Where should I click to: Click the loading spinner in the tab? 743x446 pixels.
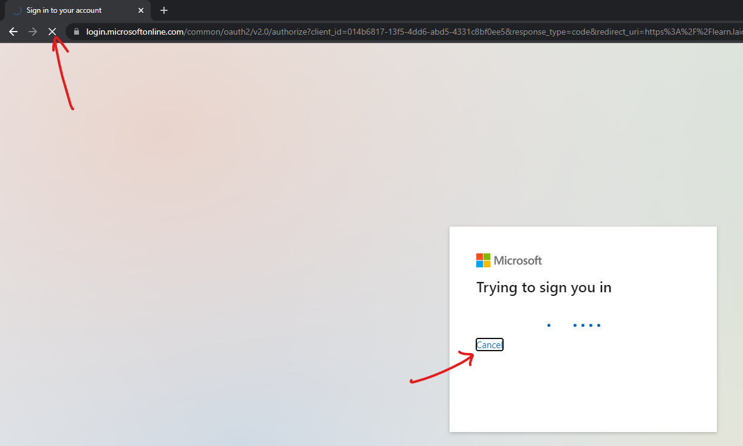[x=17, y=10]
